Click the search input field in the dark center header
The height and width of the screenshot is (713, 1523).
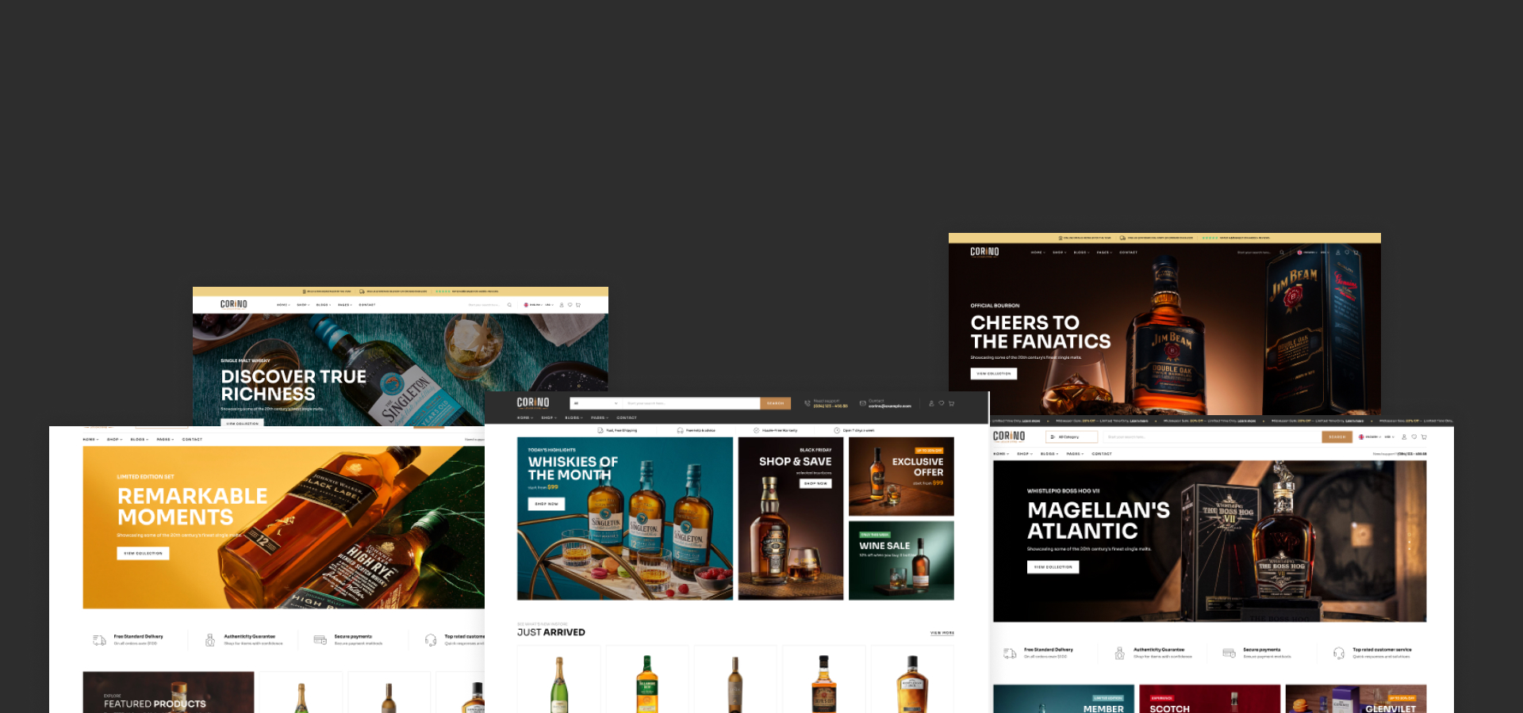[692, 403]
